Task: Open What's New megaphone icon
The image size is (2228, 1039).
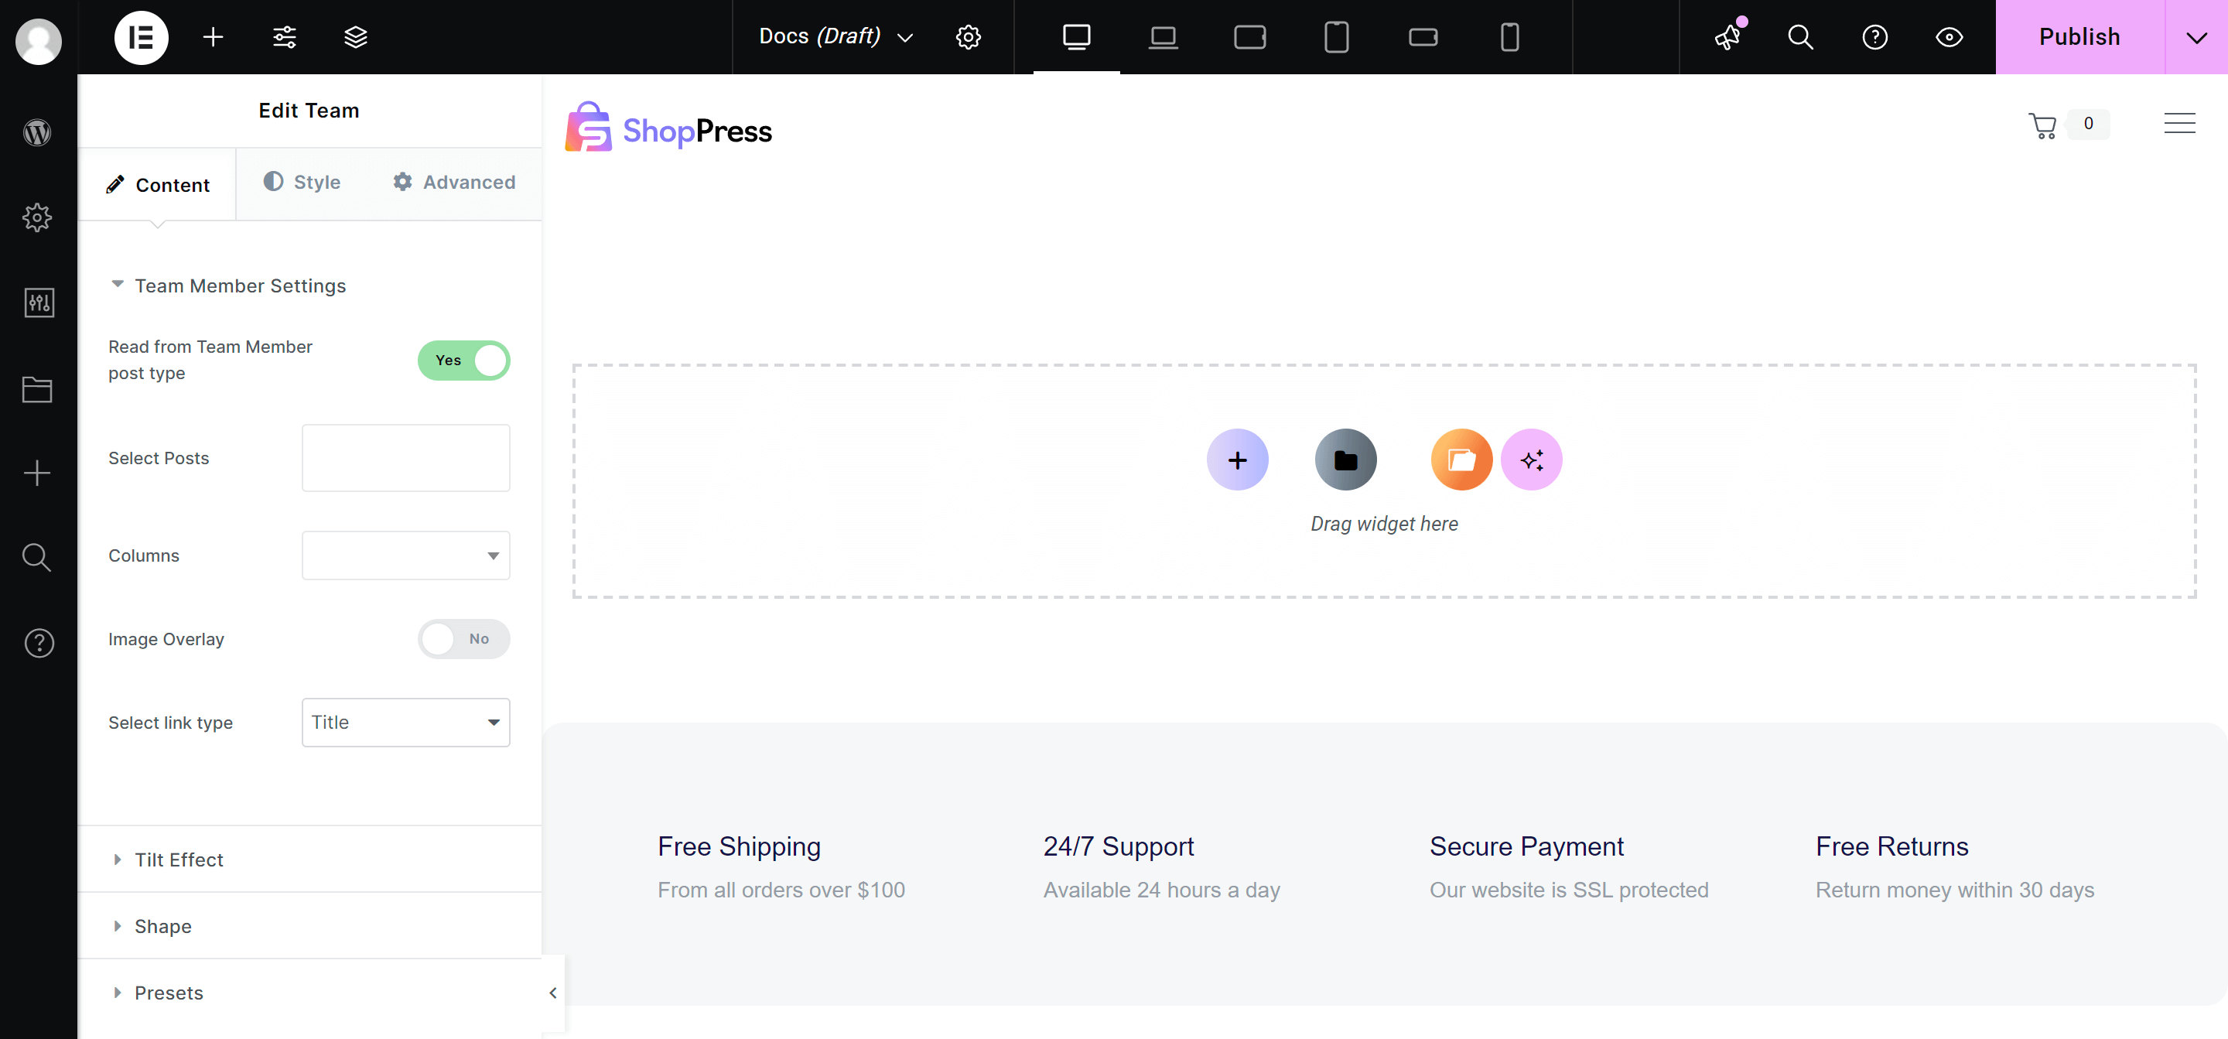Action: (1728, 37)
